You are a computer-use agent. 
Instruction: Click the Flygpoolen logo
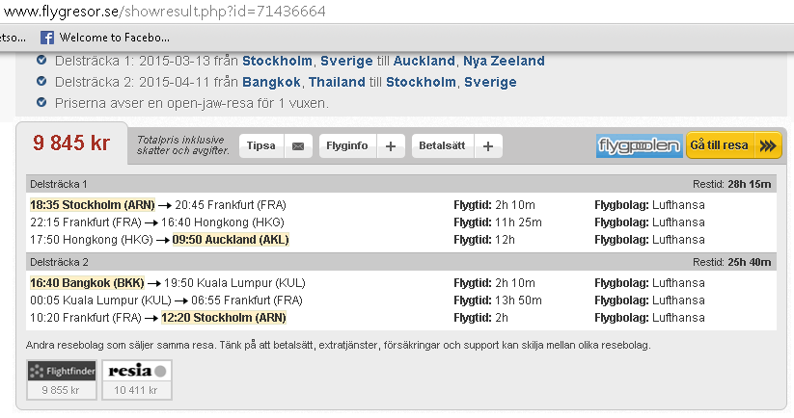[639, 146]
